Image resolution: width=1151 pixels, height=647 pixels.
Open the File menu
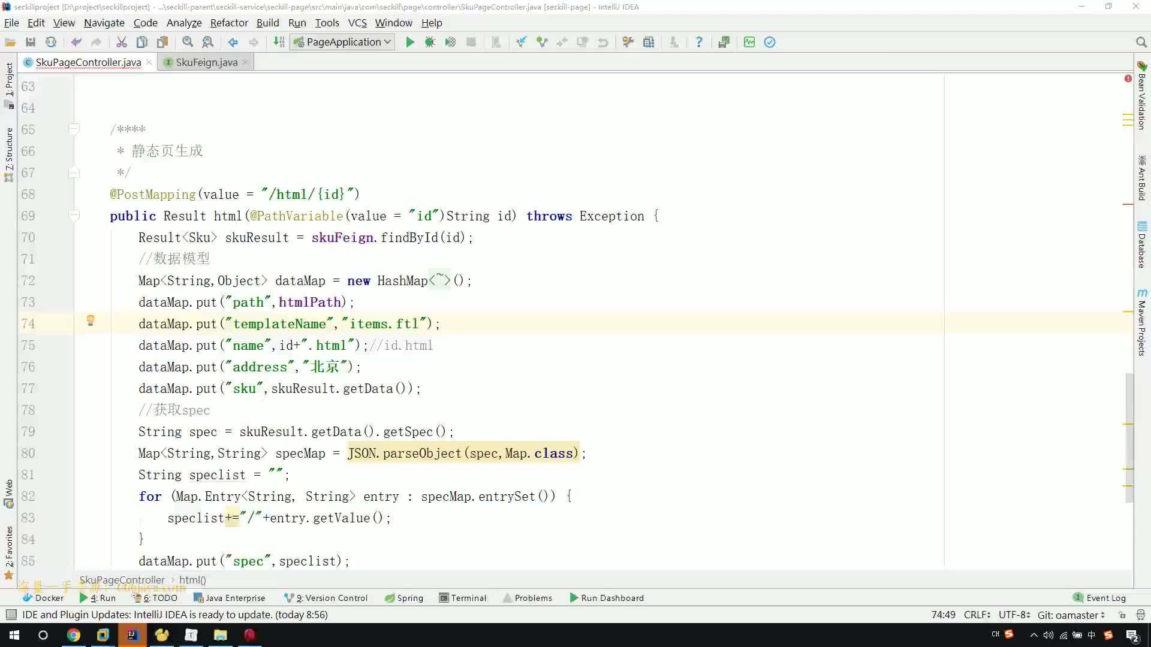(11, 23)
